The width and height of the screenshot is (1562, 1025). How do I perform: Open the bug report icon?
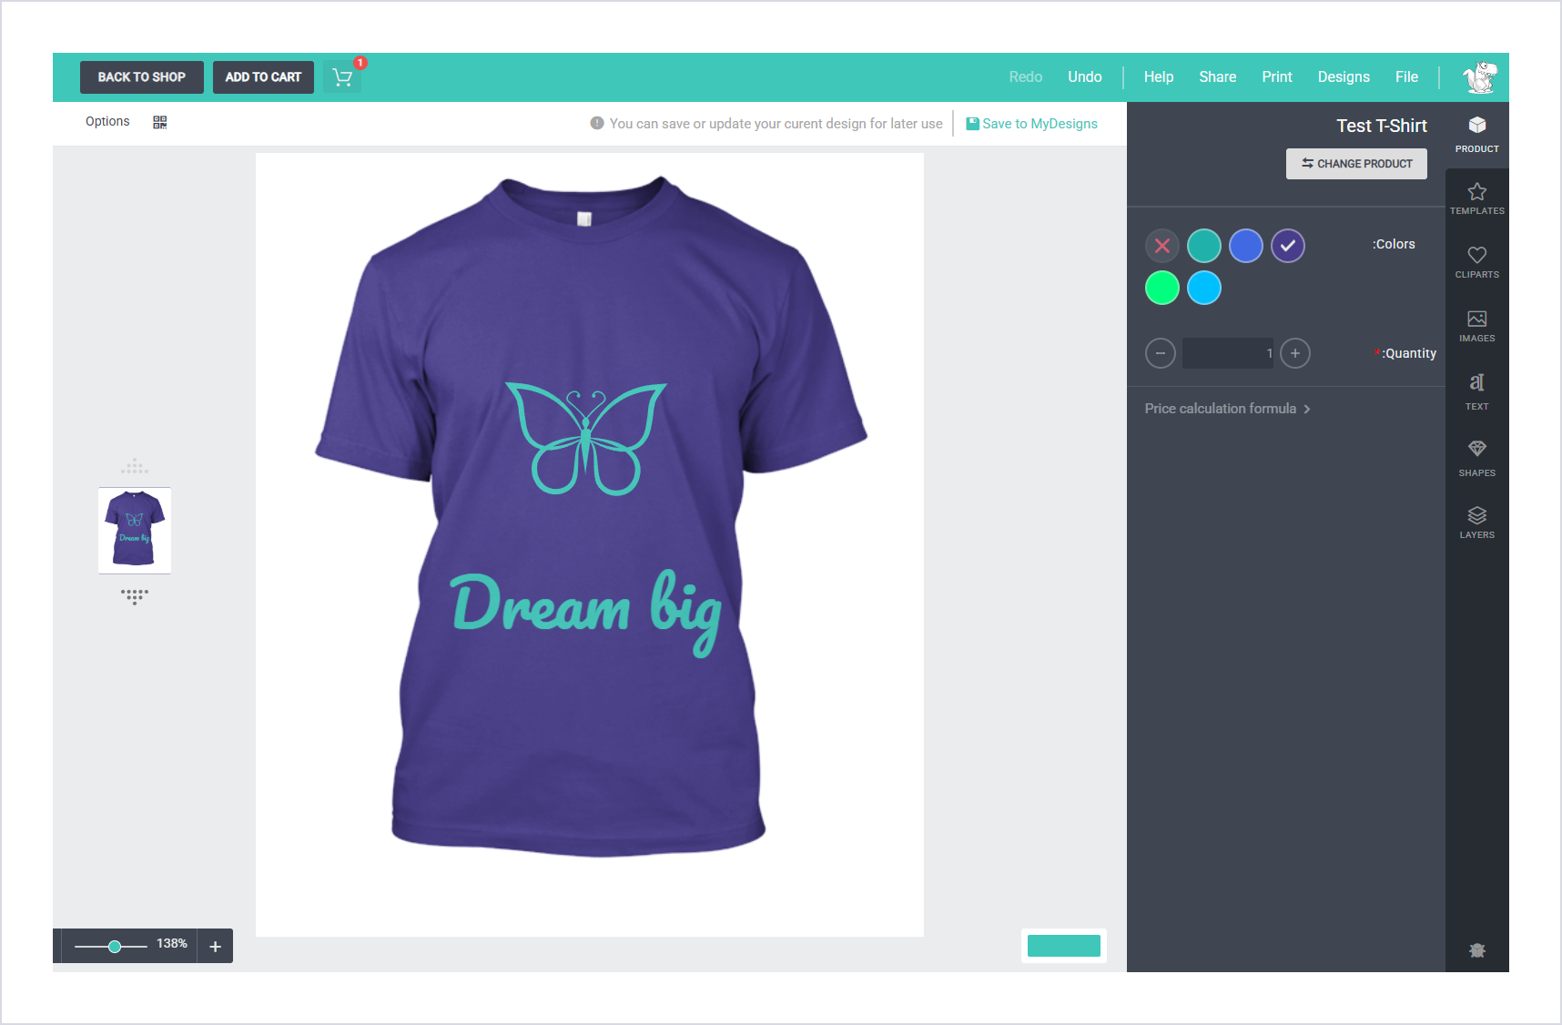[x=1476, y=950]
